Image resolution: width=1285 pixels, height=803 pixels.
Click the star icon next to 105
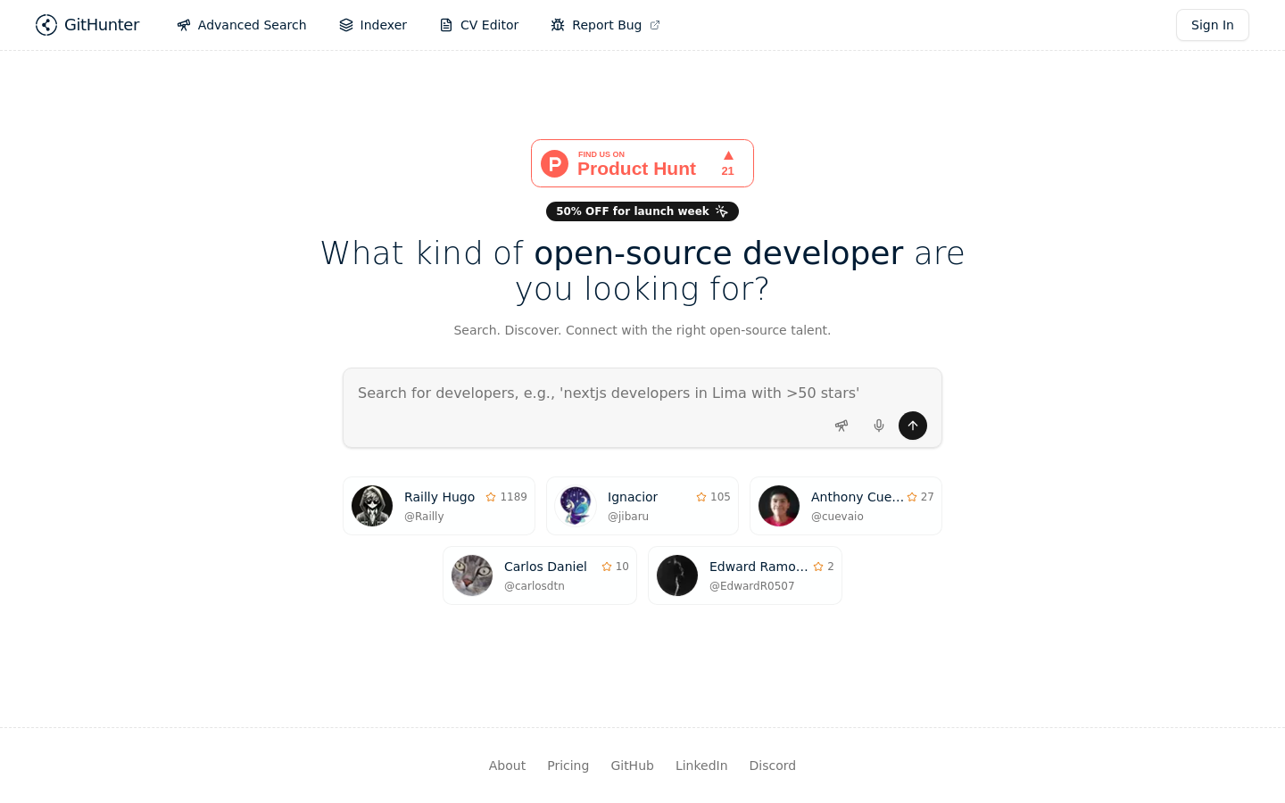coord(701,497)
